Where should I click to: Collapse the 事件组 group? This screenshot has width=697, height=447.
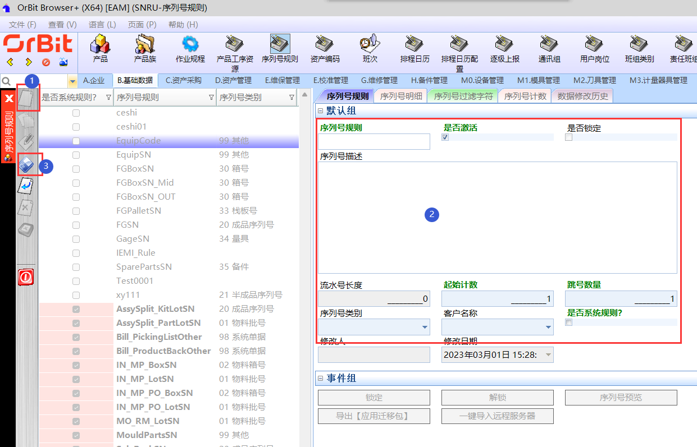tap(321, 379)
